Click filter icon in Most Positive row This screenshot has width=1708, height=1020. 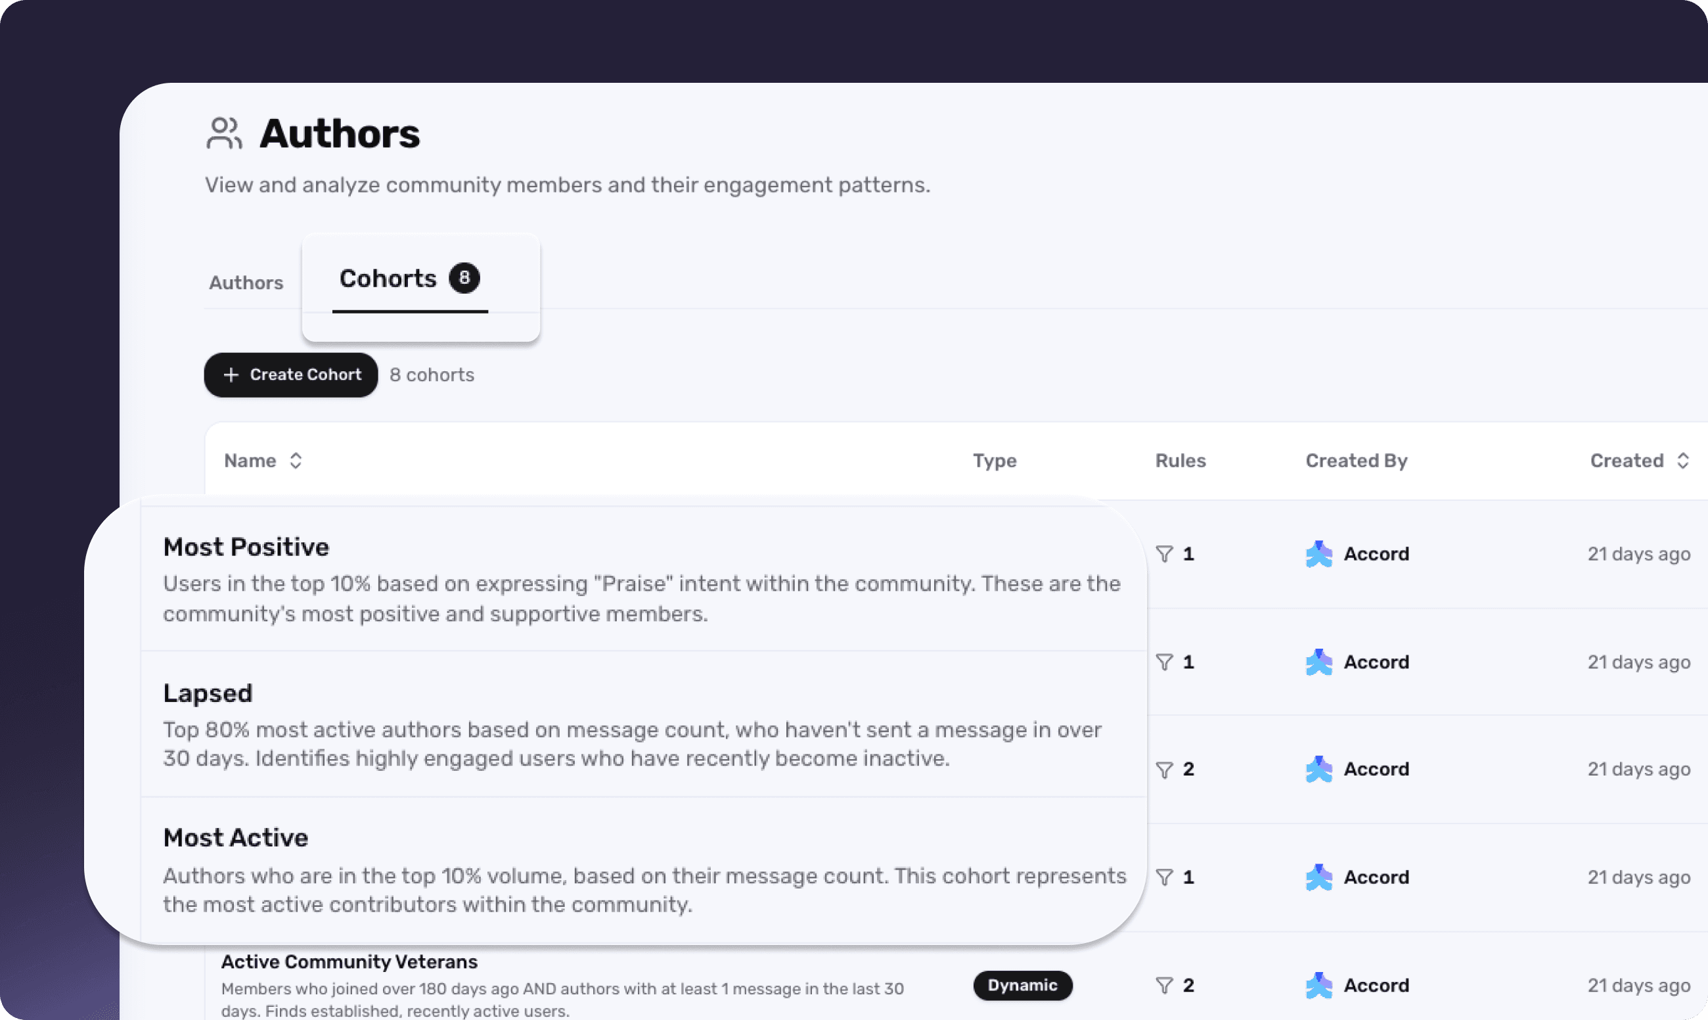pyautogui.click(x=1164, y=554)
